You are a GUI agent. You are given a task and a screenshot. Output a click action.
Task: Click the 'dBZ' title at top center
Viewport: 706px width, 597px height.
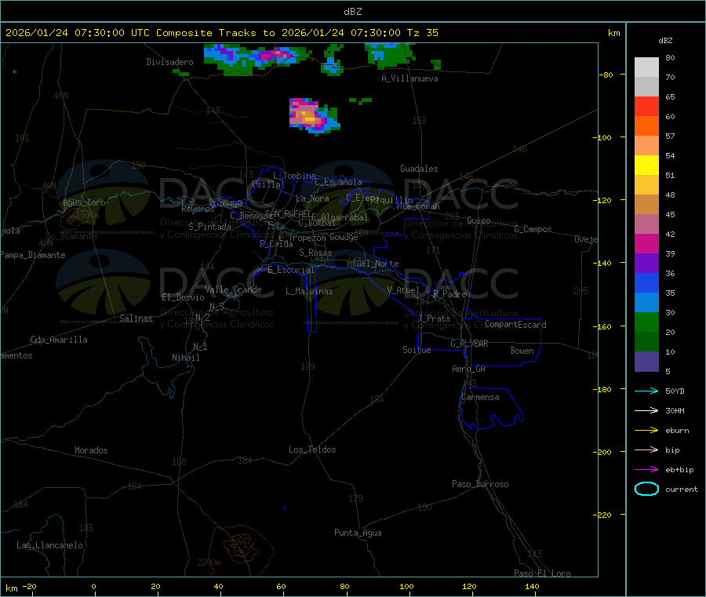[x=352, y=12]
